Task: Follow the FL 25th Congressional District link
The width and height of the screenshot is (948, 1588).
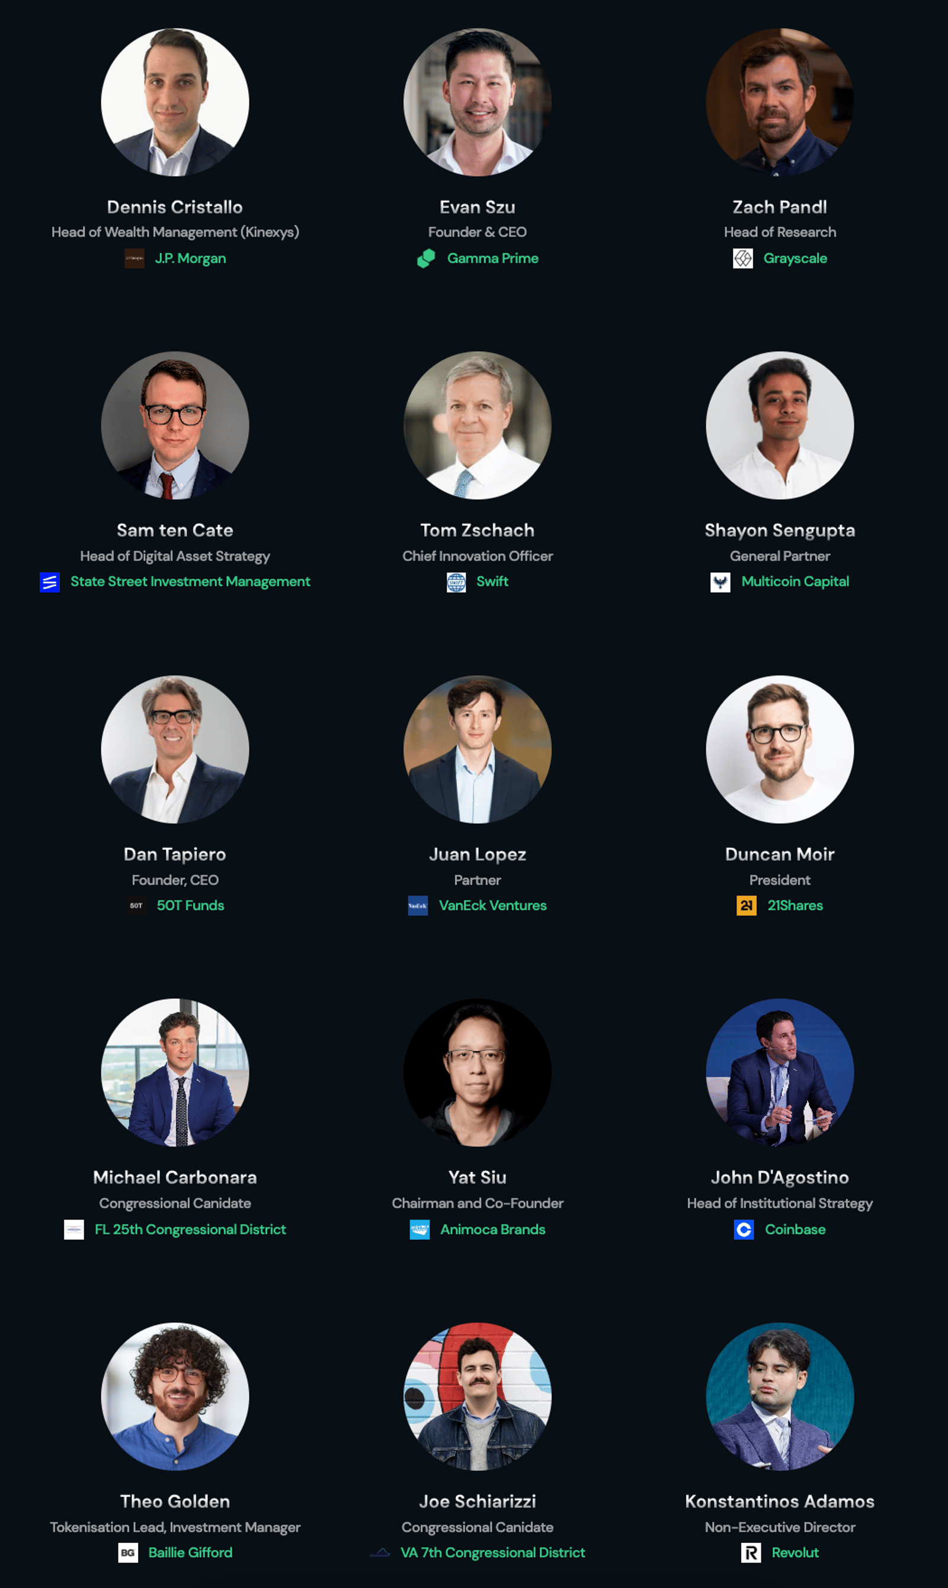Action: tap(190, 1229)
